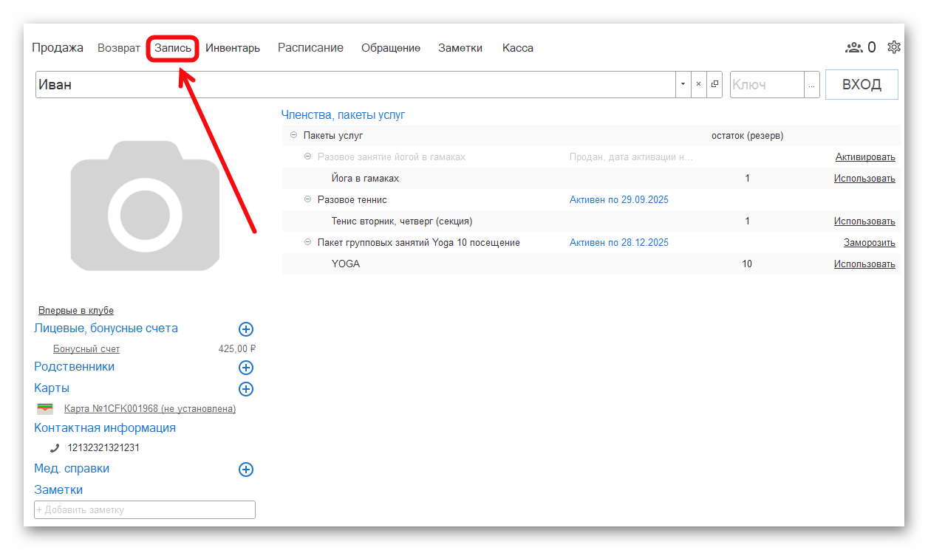Freeze the Yoga 10 visits package
This screenshot has height=550, width=928.
tap(869, 243)
